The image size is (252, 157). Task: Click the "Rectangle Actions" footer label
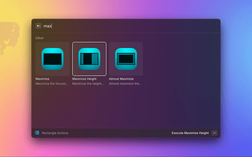(x=55, y=133)
